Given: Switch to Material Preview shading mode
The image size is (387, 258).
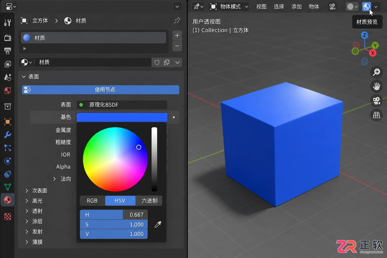Looking at the screenshot, I should click(367, 6).
